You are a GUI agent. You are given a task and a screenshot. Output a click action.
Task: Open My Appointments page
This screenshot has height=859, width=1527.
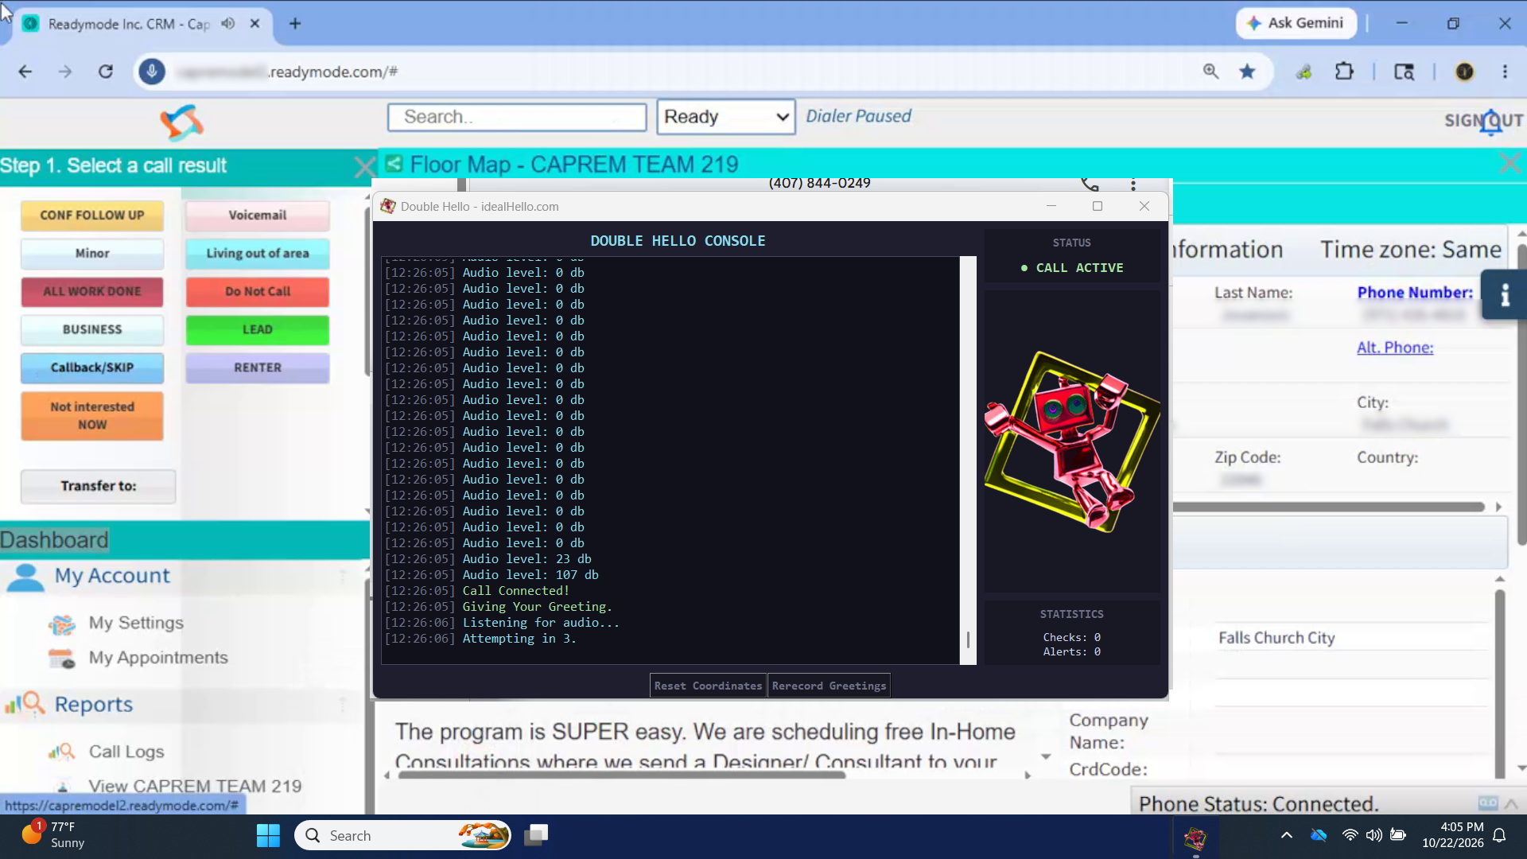[158, 658]
